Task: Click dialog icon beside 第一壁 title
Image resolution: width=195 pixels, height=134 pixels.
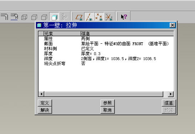Action: tap(39, 25)
